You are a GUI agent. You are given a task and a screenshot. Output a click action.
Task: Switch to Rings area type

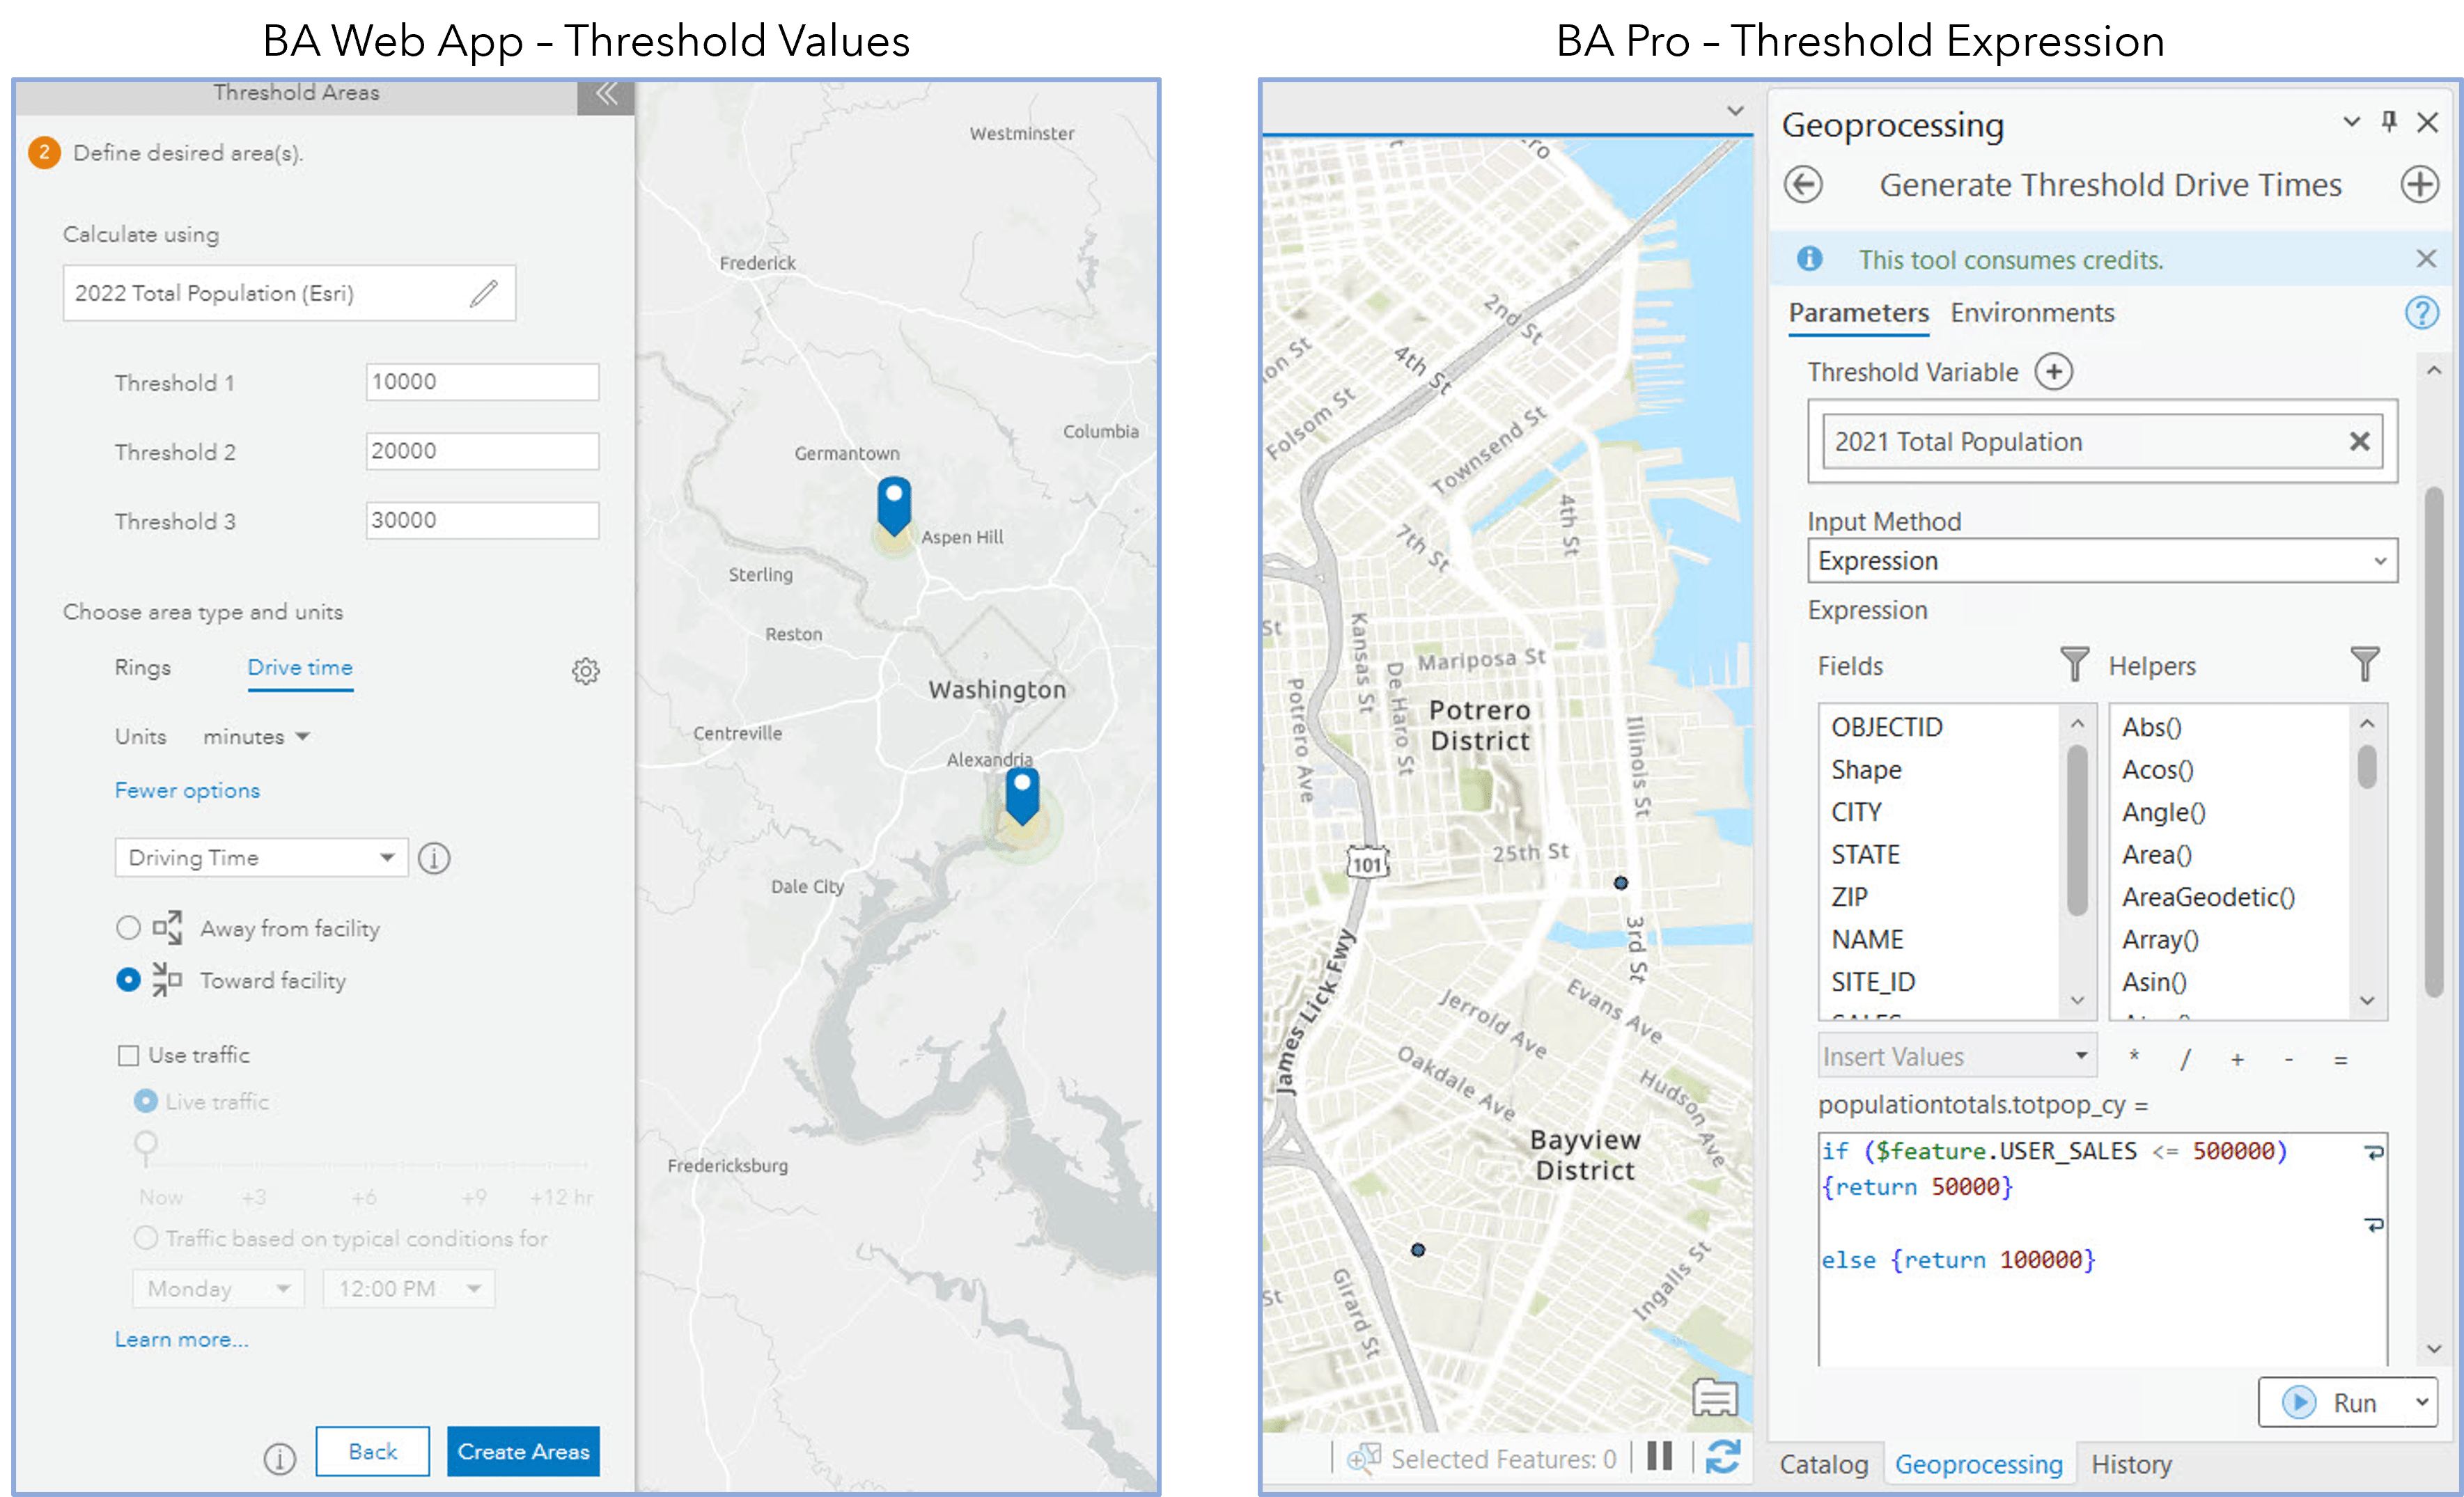point(142,667)
